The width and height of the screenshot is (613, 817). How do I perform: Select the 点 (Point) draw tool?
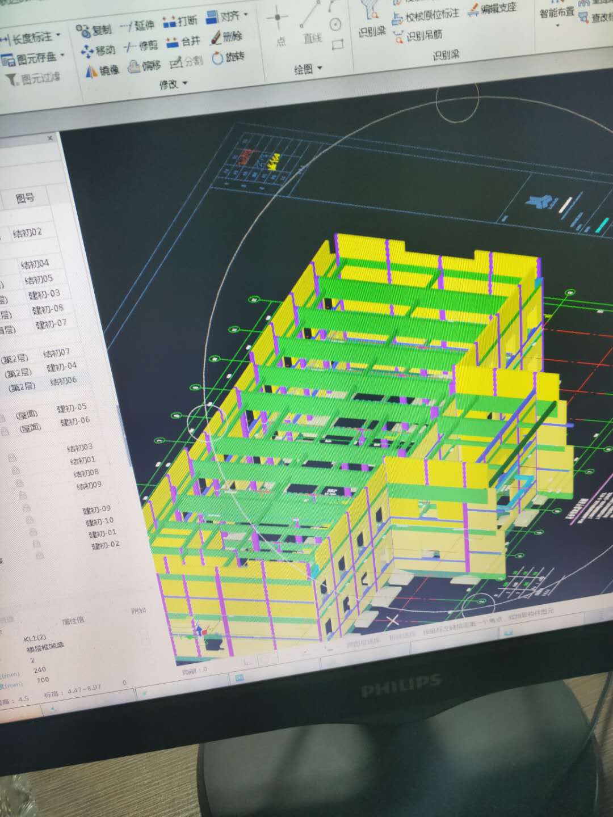point(279,27)
